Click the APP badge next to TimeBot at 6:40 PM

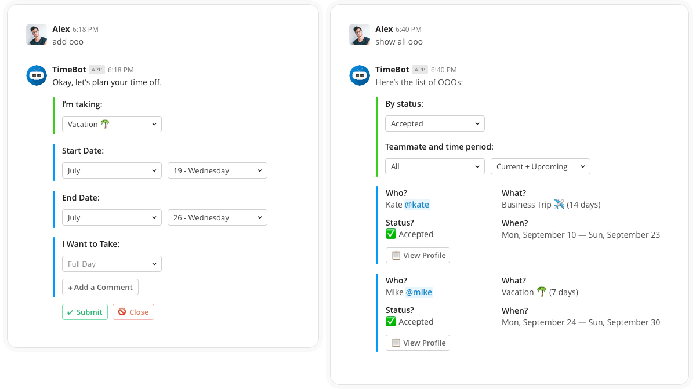click(420, 70)
